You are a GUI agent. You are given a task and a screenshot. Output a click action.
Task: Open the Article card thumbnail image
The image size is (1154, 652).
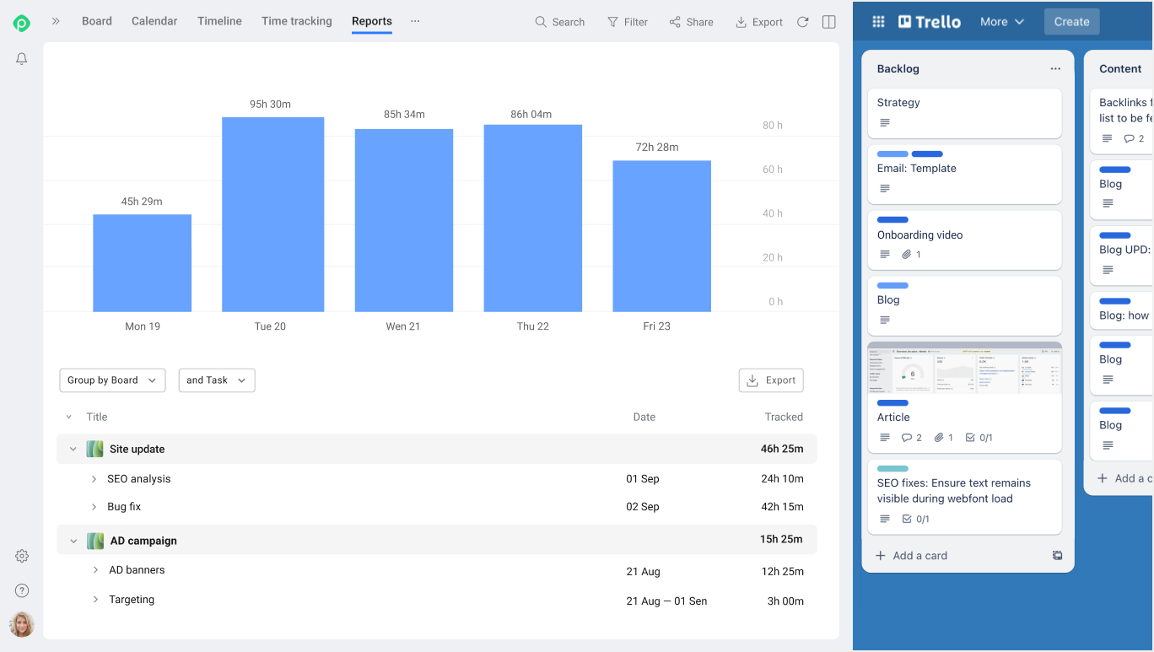pos(964,369)
